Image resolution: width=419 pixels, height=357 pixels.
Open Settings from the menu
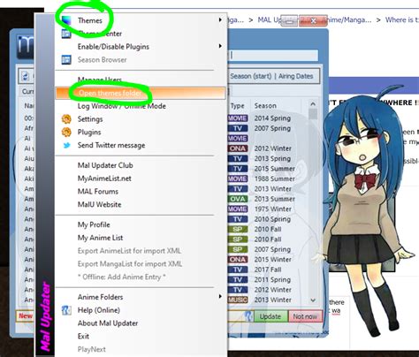[90, 119]
